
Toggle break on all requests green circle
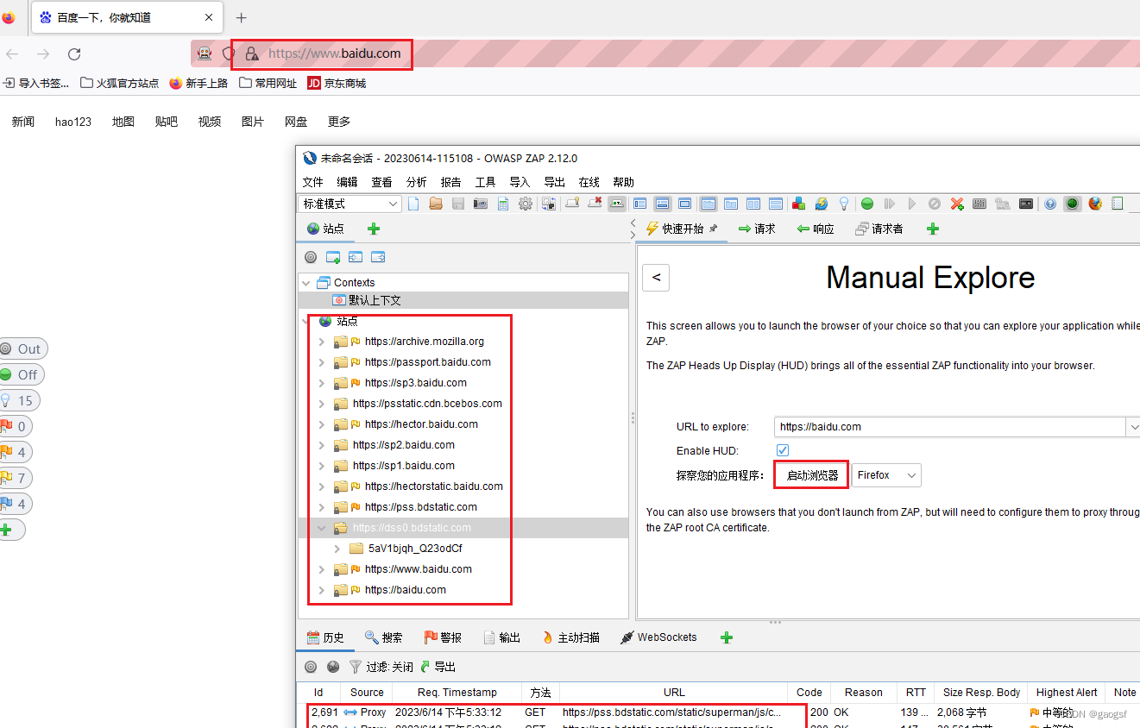pyautogui.click(x=867, y=204)
